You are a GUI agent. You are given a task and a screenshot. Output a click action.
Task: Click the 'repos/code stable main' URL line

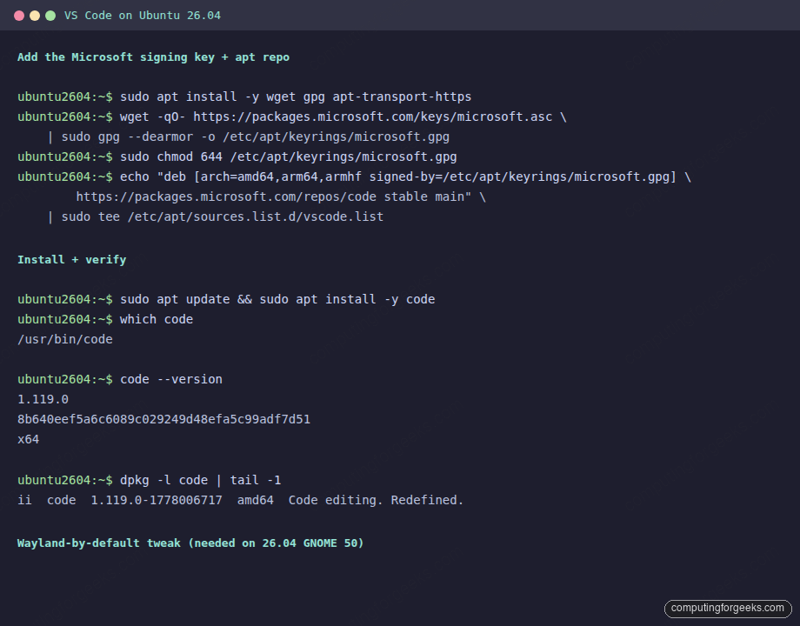281,197
